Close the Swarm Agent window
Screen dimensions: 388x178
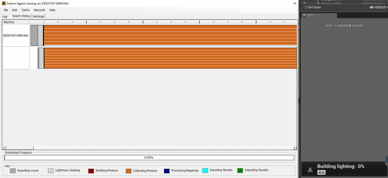click(295, 3)
